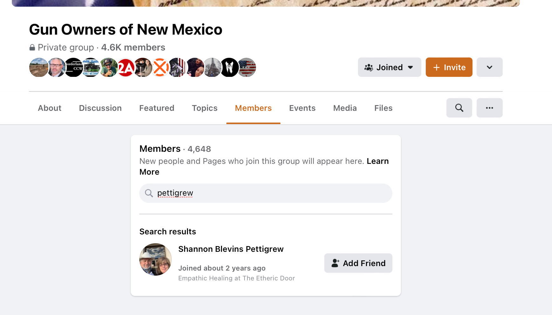This screenshot has height=315, width=552.
Task: Switch to the Discussion tab
Action: [x=100, y=108]
